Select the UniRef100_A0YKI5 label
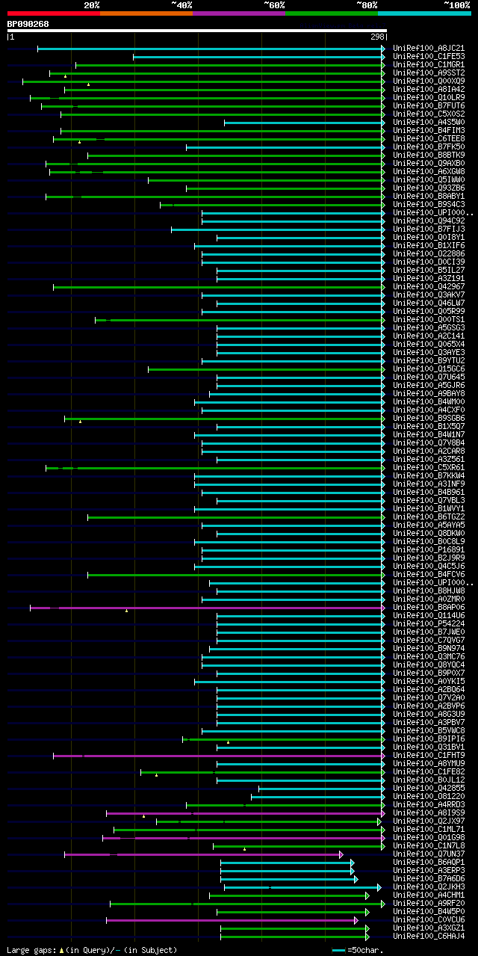478x956 pixels. (x=429, y=681)
